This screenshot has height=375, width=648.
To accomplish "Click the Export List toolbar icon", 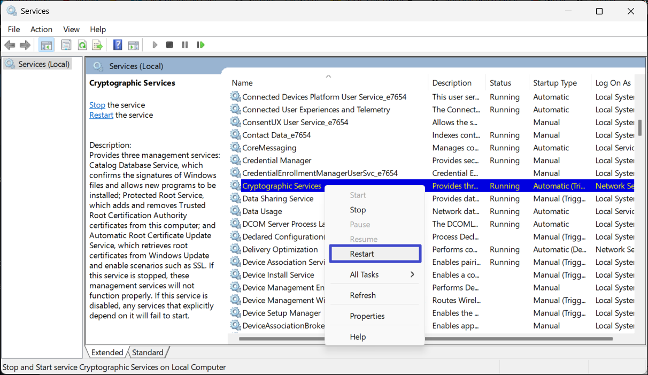I will [97, 45].
